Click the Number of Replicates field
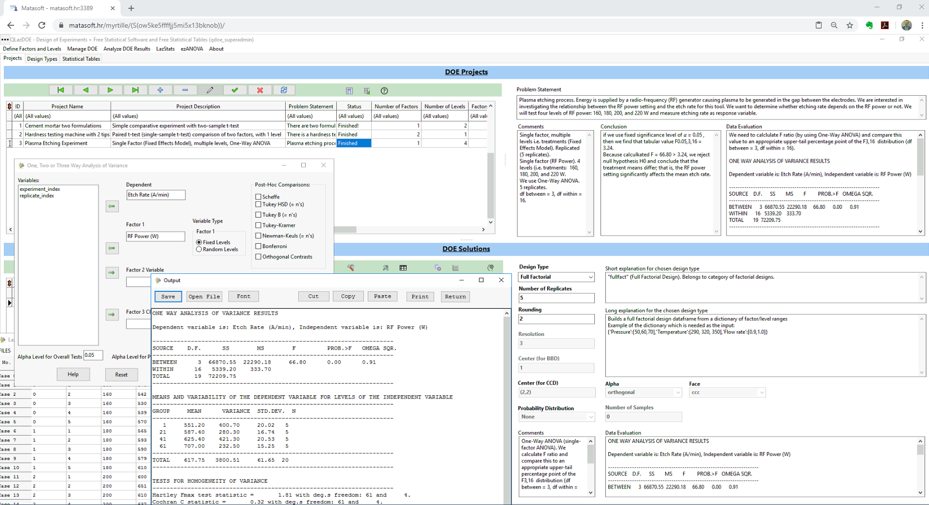This screenshot has height=505, width=929. click(x=556, y=298)
